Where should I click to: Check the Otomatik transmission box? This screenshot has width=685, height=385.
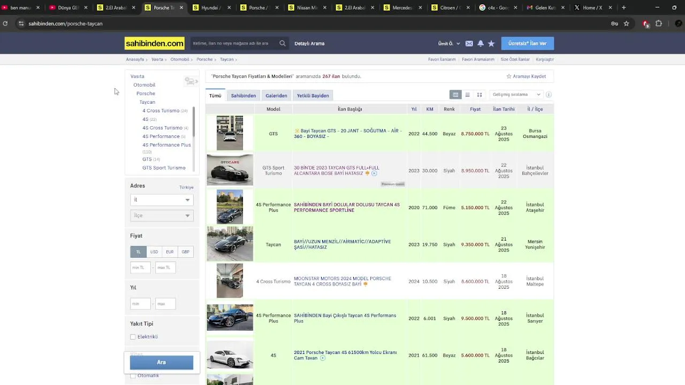pyautogui.click(x=133, y=375)
